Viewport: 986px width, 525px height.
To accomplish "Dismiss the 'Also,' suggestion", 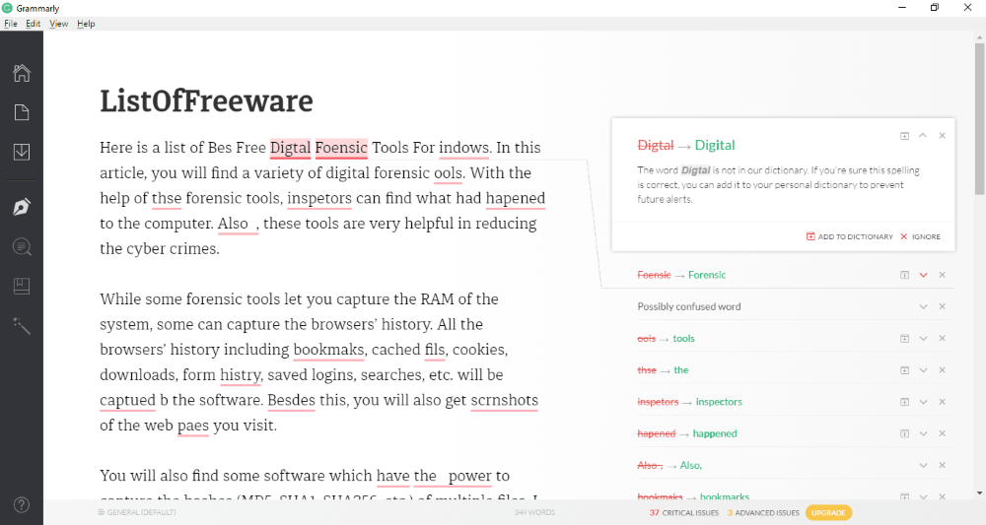I will 942,465.
